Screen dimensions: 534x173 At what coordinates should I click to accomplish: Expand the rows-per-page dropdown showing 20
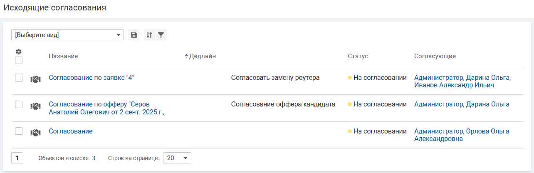click(x=177, y=158)
